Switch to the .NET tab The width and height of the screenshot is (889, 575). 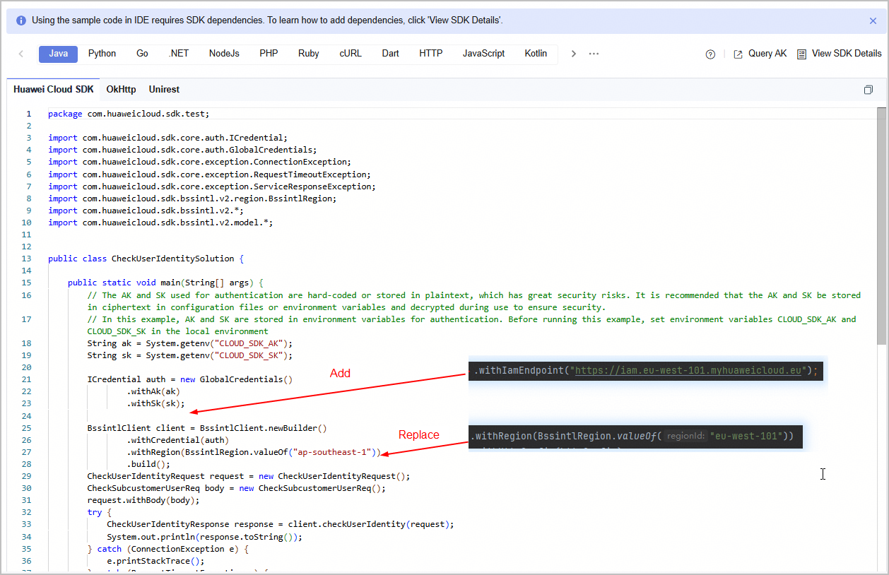(x=179, y=54)
